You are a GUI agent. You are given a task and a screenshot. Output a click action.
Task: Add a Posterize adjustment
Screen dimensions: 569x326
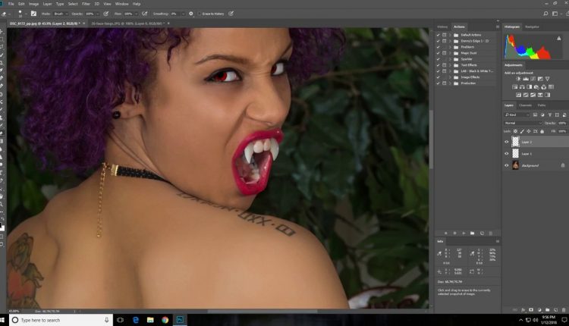coord(526,95)
